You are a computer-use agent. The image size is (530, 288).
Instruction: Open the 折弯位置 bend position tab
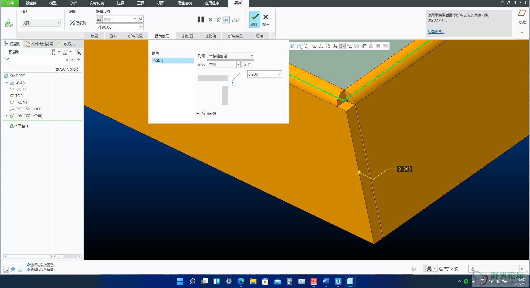pos(136,36)
